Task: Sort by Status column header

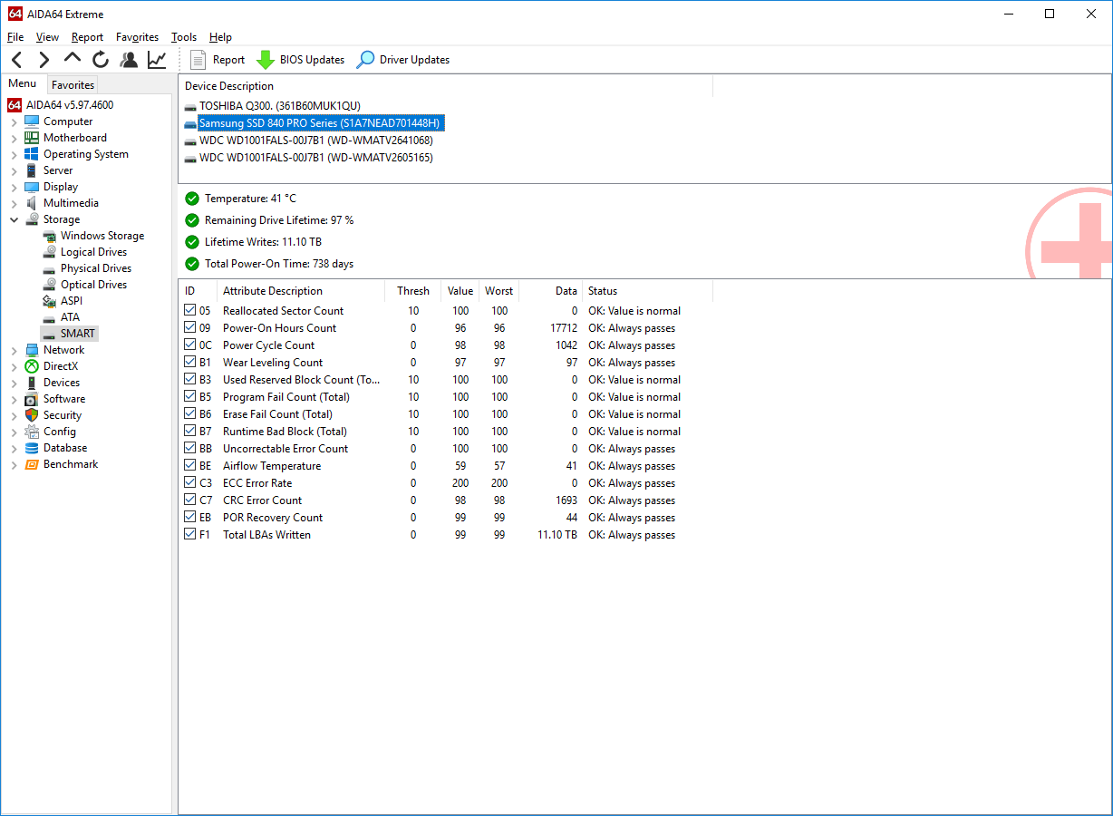Action: pos(647,291)
